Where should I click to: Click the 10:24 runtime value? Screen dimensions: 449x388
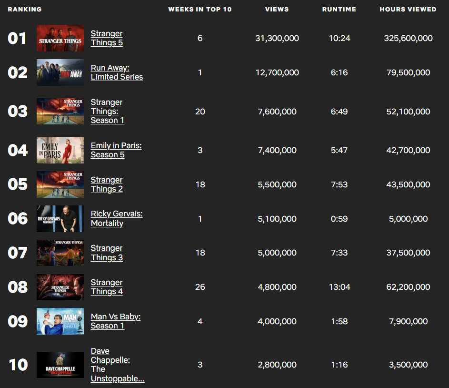point(339,38)
